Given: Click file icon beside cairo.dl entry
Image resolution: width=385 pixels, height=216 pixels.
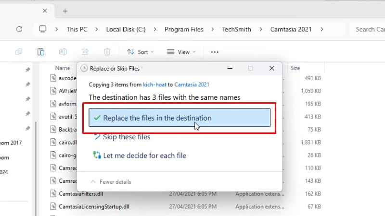Looking at the screenshot, I should click(x=53, y=142).
